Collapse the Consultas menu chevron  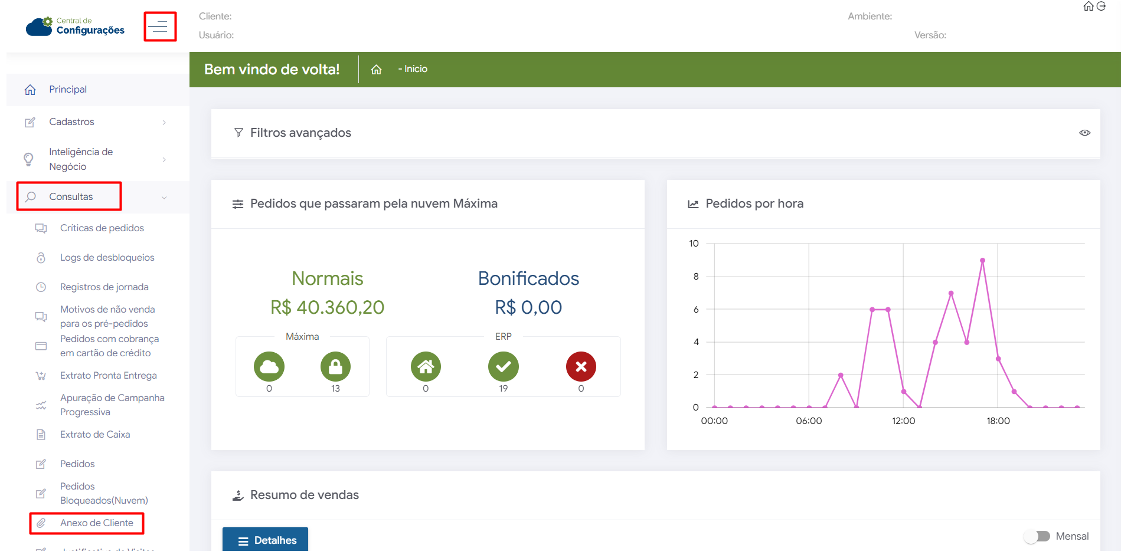[164, 198]
